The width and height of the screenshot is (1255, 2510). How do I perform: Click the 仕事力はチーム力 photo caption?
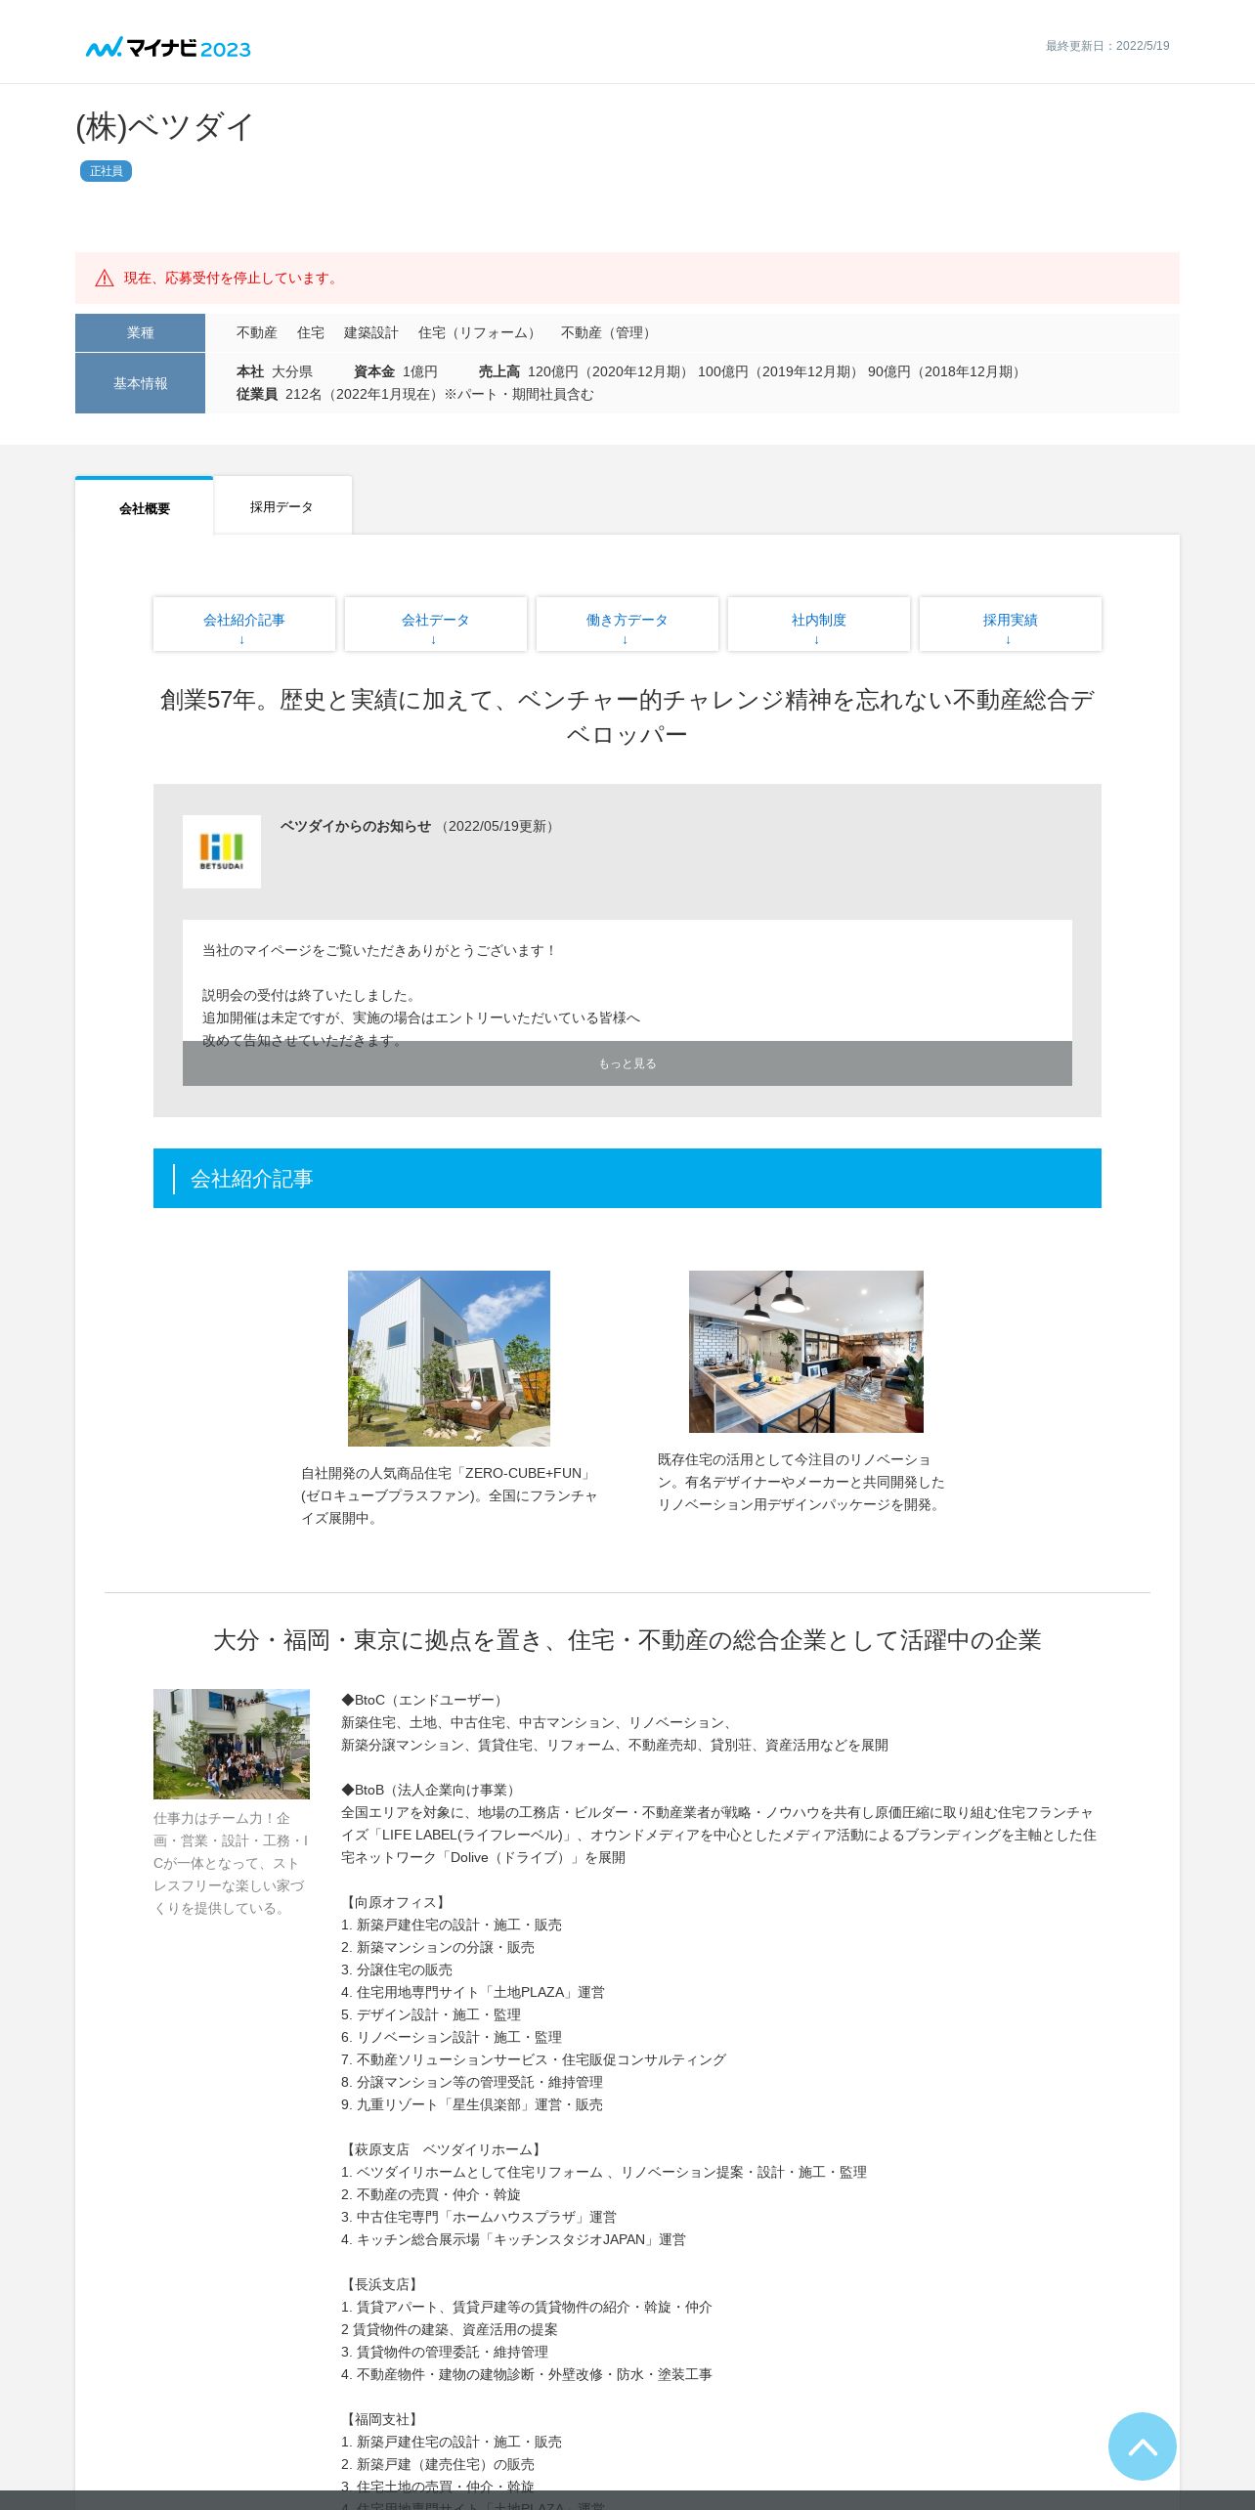click(231, 1863)
